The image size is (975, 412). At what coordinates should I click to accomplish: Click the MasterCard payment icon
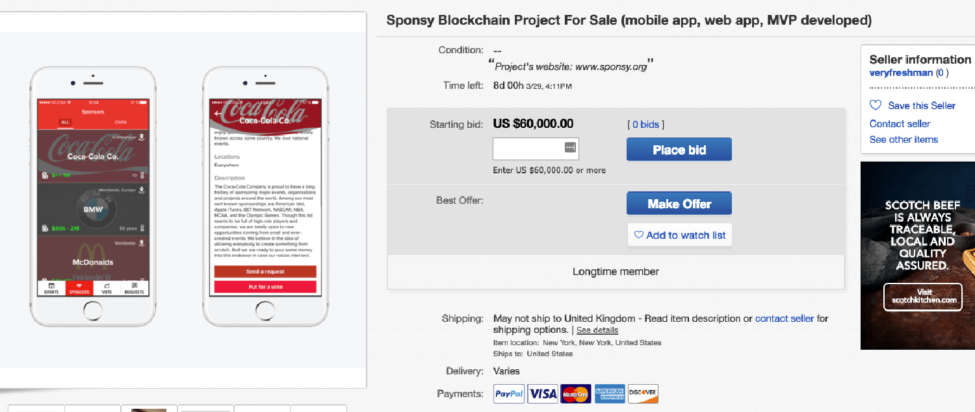coord(576,393)
